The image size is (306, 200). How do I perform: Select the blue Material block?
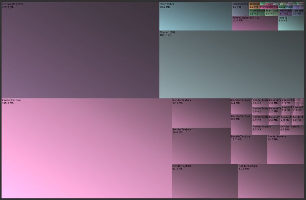[290, 7]
